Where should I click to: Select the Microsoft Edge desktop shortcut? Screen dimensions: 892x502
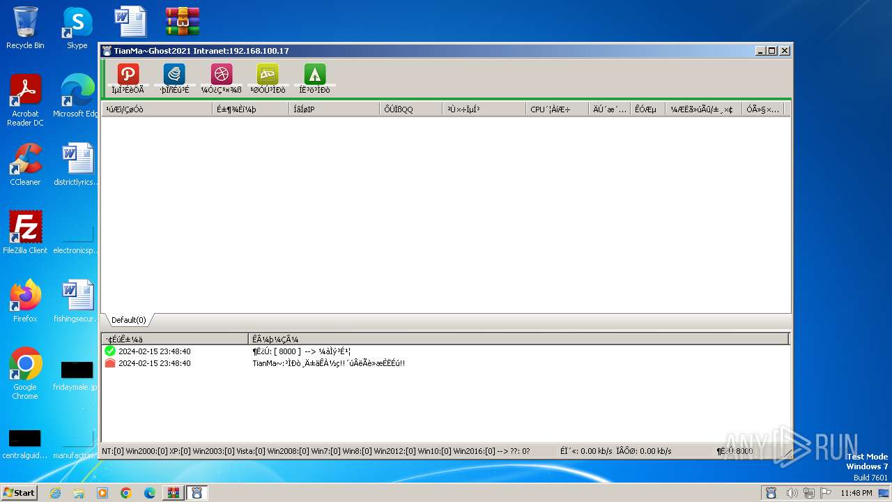(77, 96)
